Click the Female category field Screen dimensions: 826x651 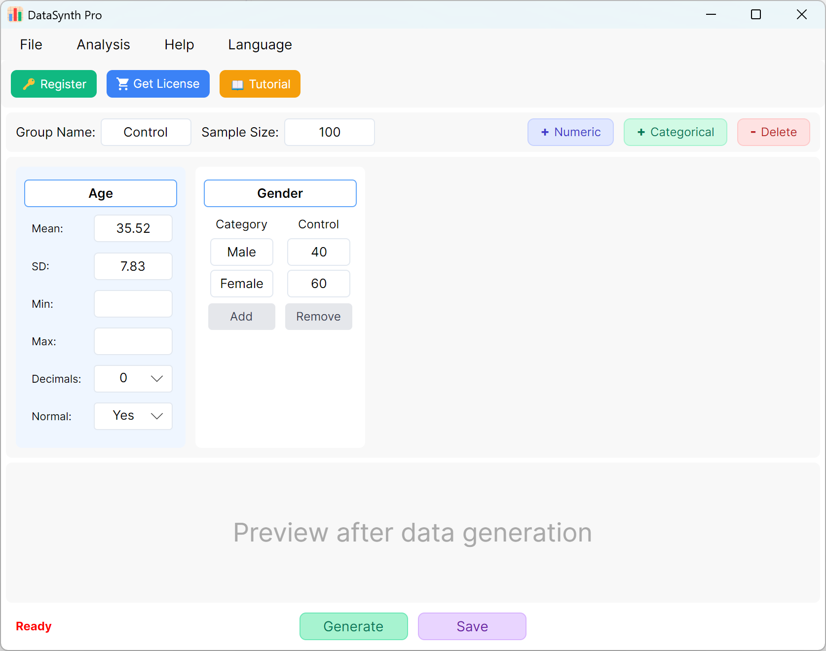[x=242, y=284]
